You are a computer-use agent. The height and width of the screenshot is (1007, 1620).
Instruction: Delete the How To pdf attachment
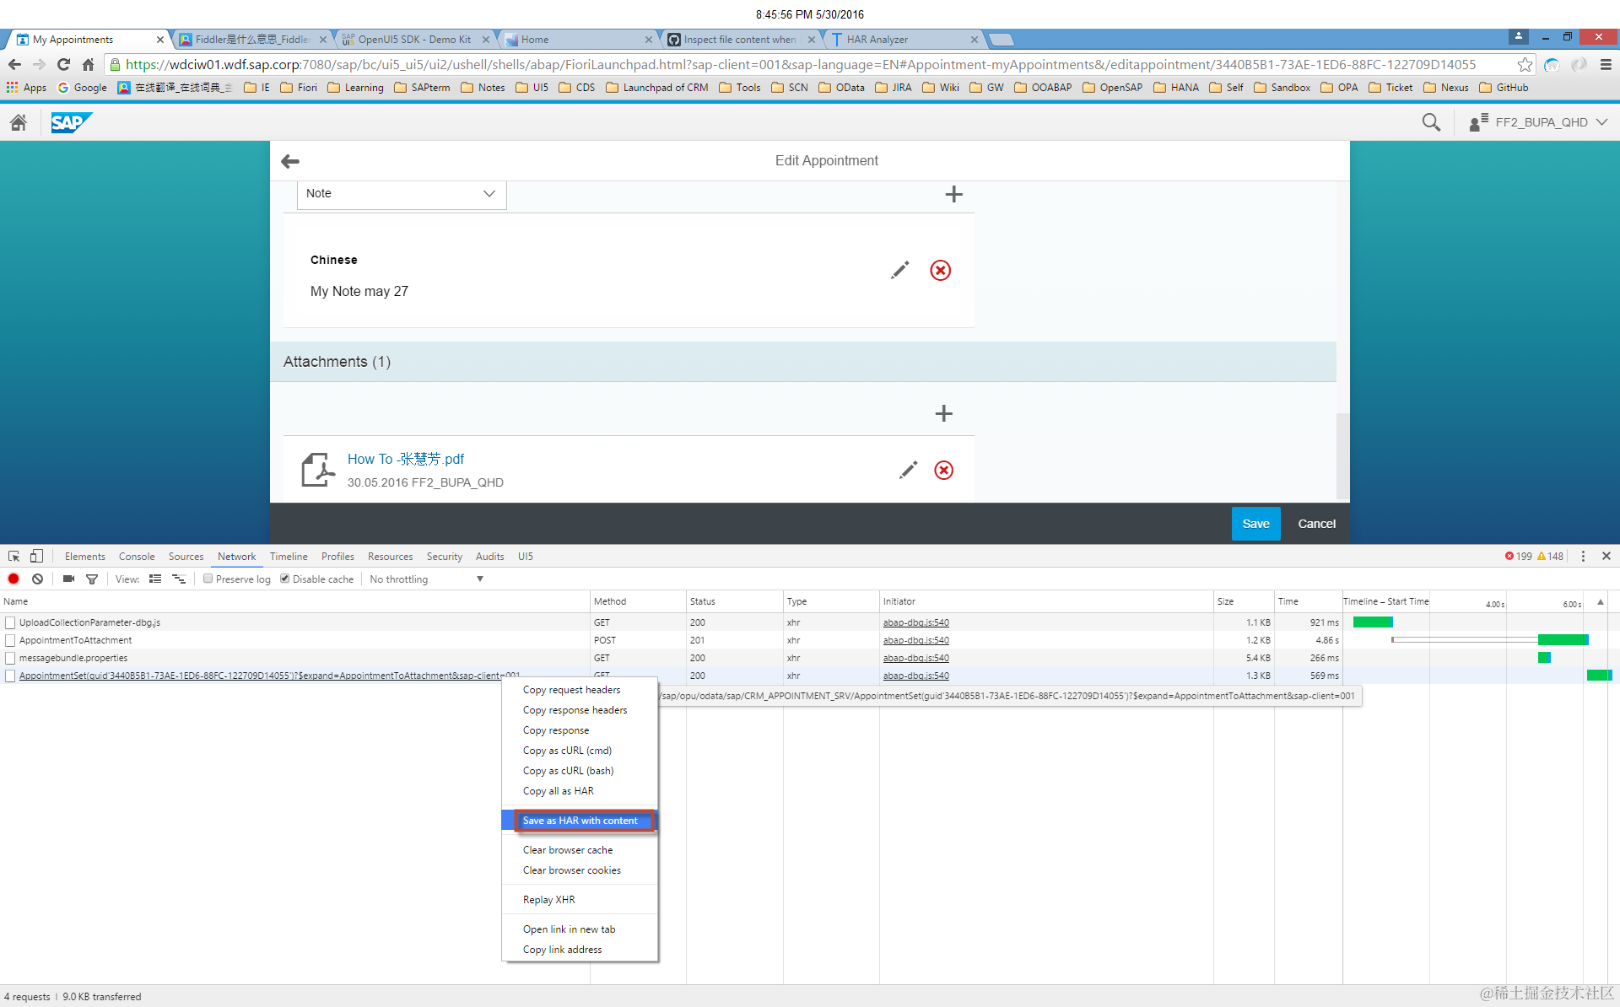pyautogui.click(x=943, y=470)
